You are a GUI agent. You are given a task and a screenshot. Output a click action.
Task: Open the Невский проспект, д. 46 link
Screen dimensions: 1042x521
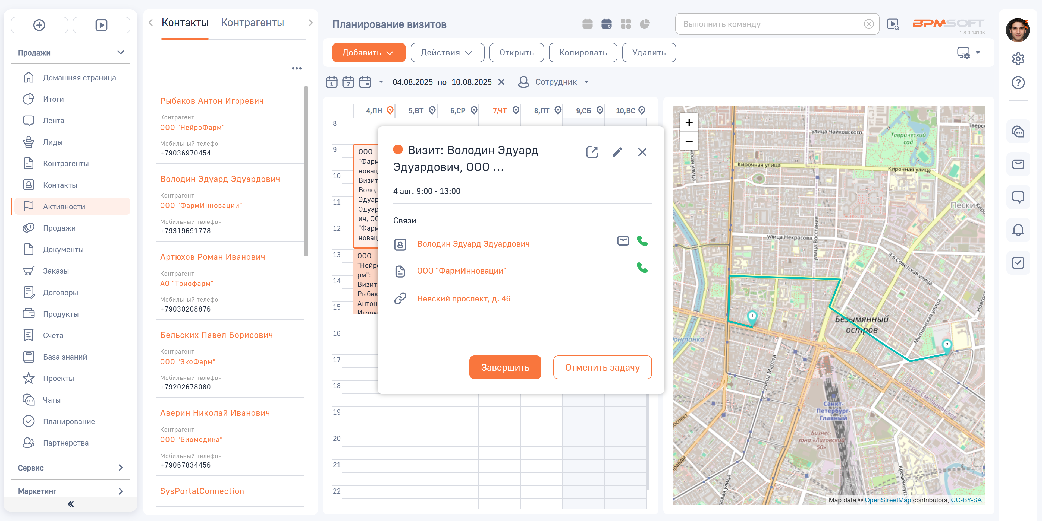pos(464,299)
